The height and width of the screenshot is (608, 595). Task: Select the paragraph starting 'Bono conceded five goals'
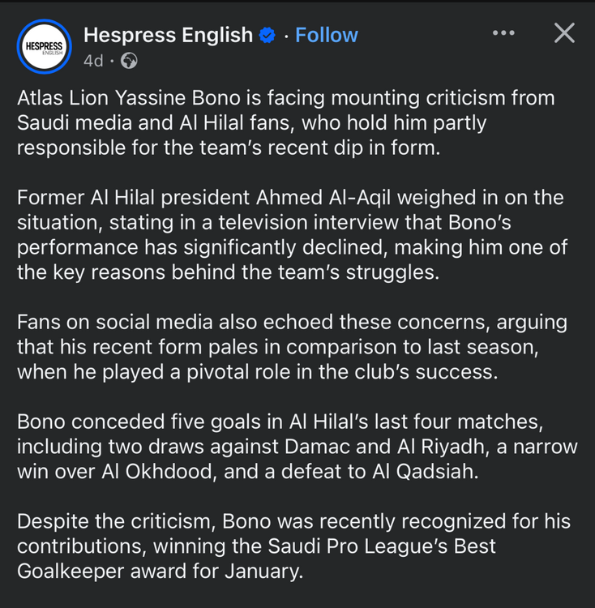click(297, 447)
